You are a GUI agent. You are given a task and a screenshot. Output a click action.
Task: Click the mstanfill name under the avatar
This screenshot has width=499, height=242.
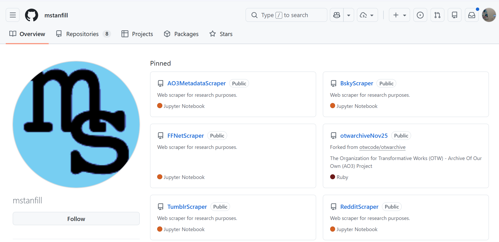28,200
